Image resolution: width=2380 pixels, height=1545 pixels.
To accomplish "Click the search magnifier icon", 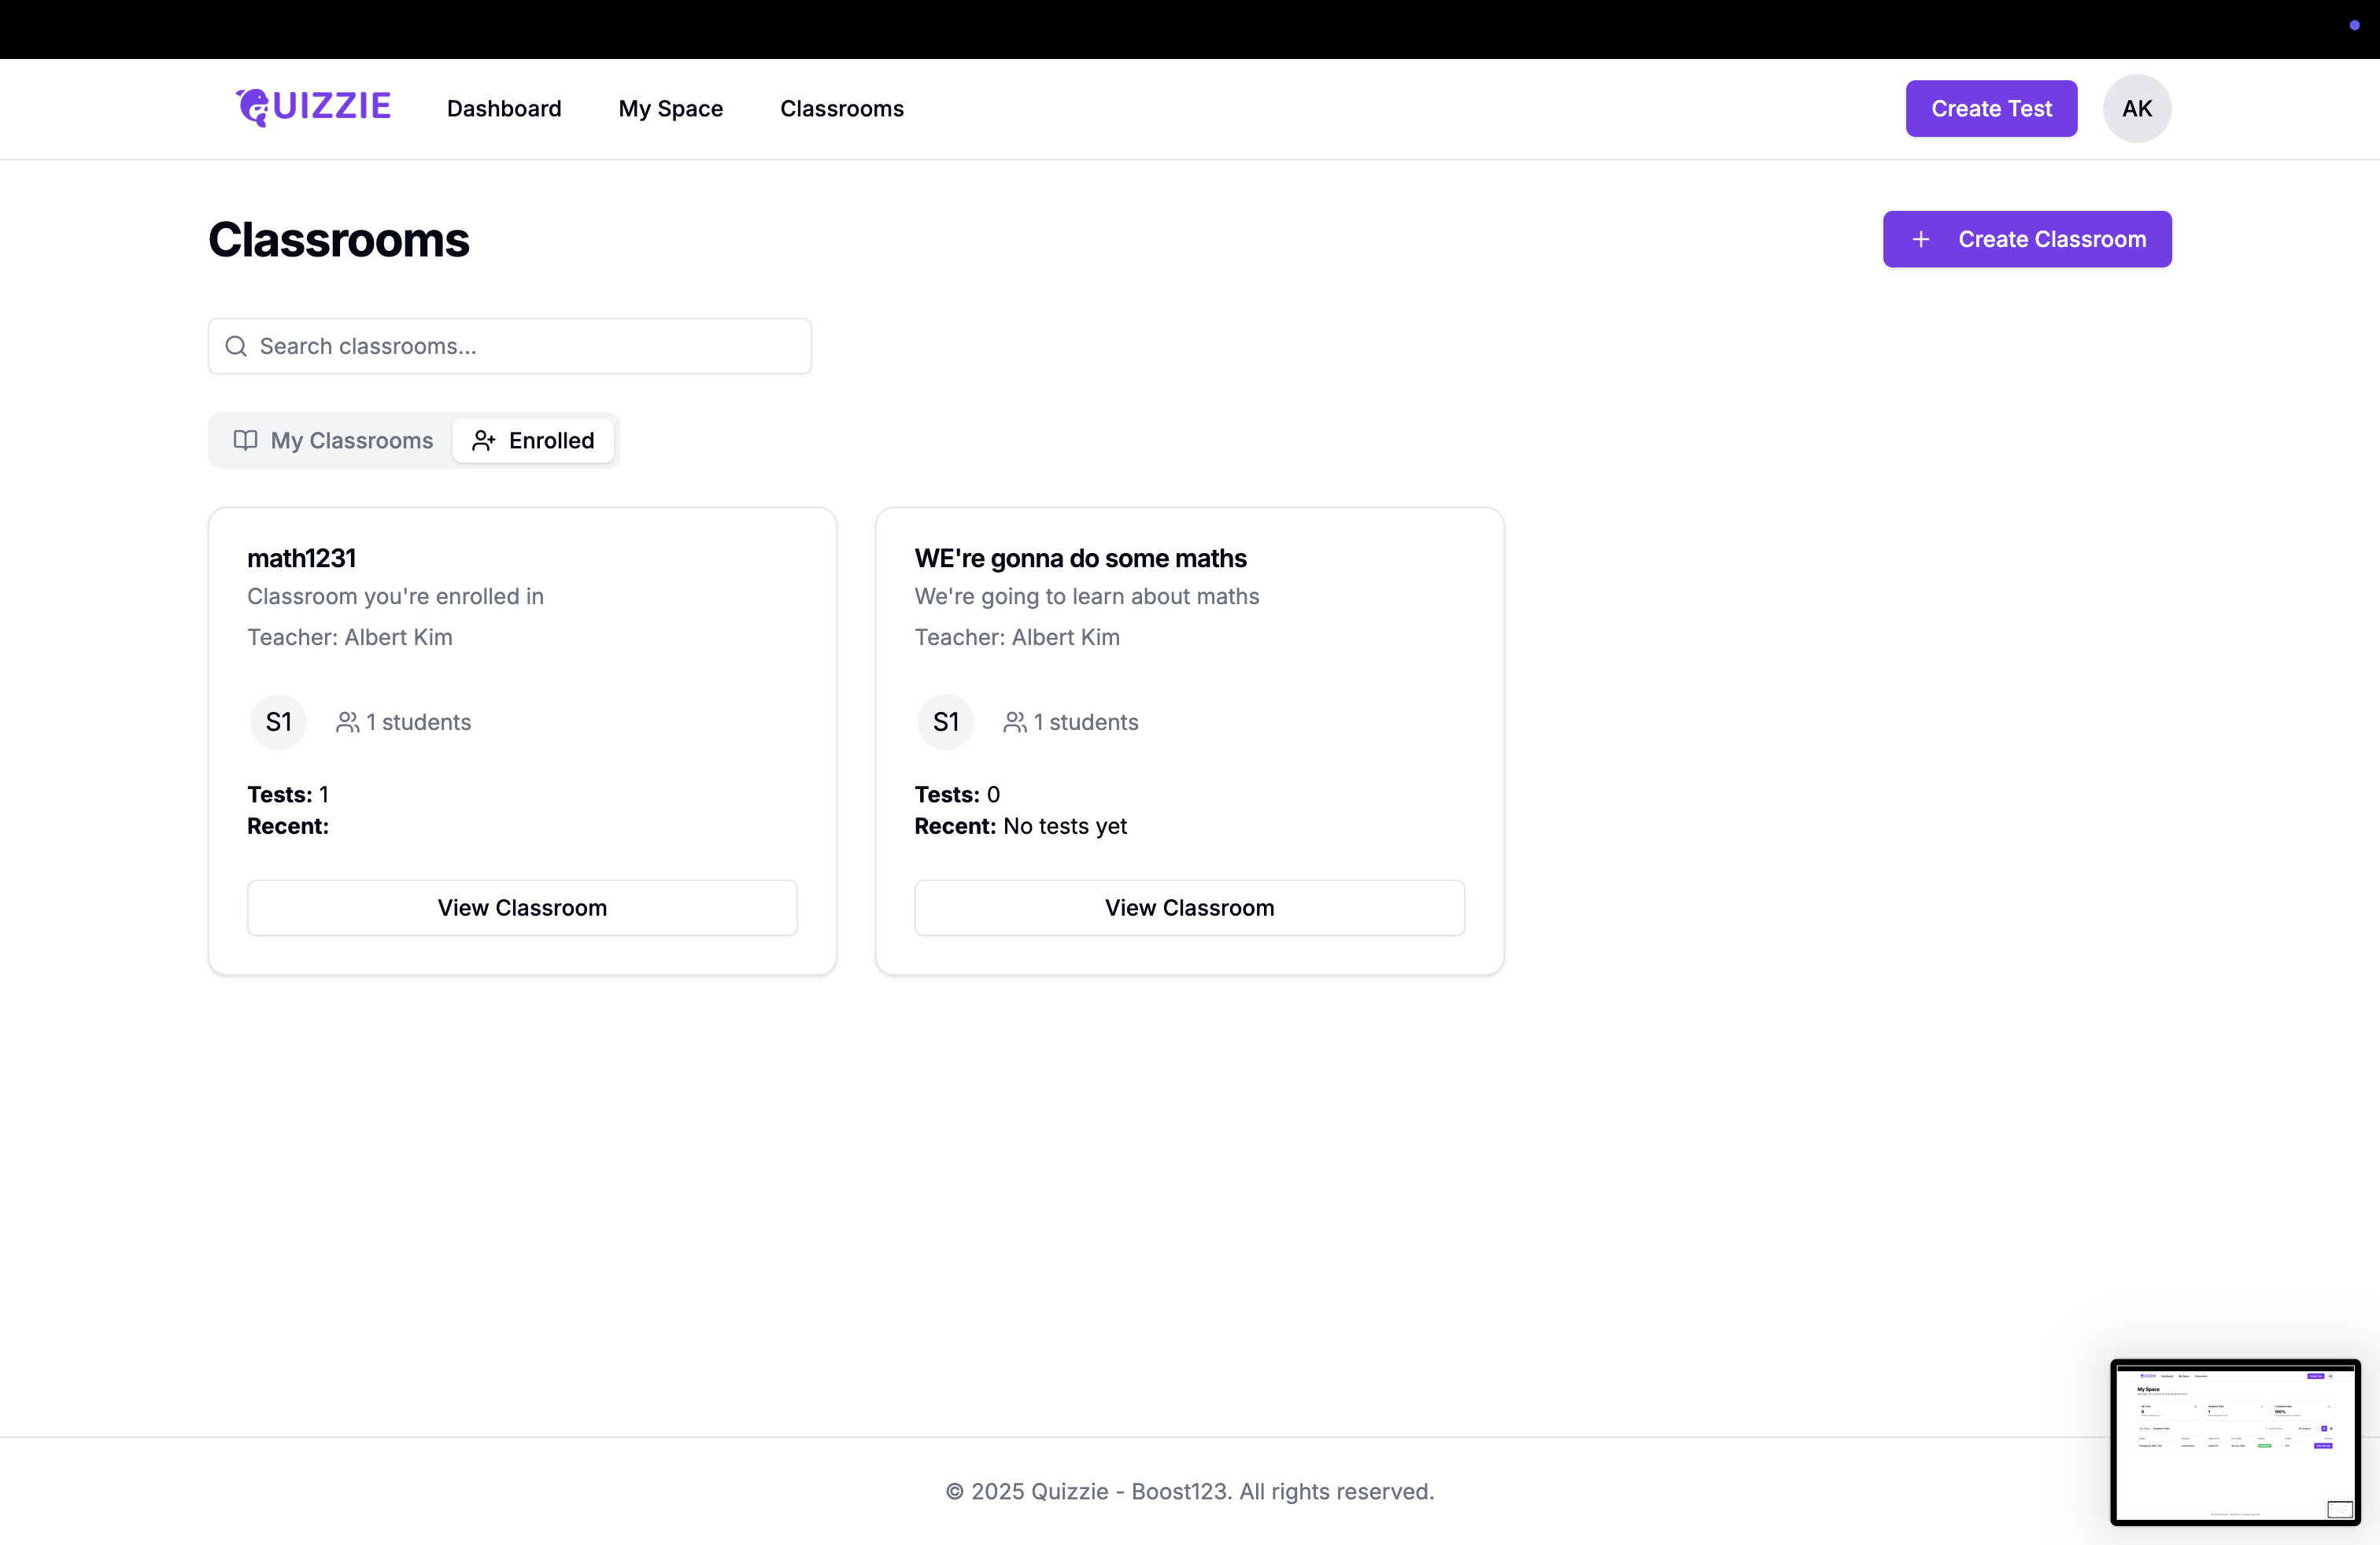I will [236, 346].
